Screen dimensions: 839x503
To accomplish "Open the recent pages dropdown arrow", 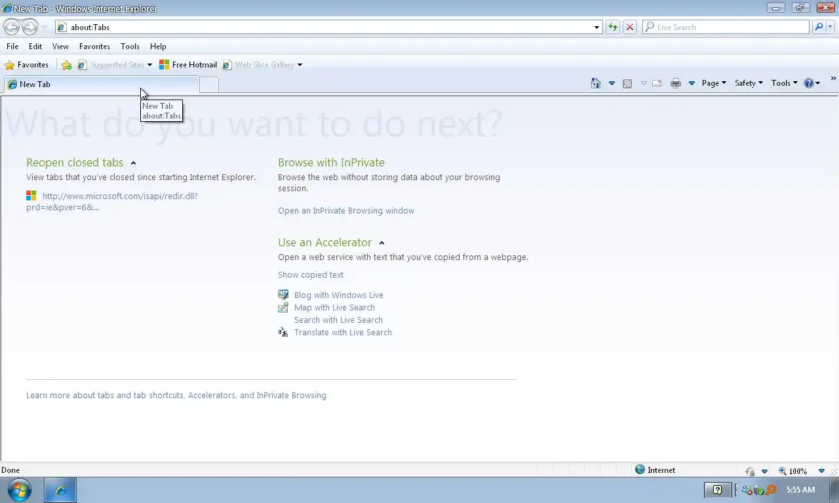I will coord(44,28).
